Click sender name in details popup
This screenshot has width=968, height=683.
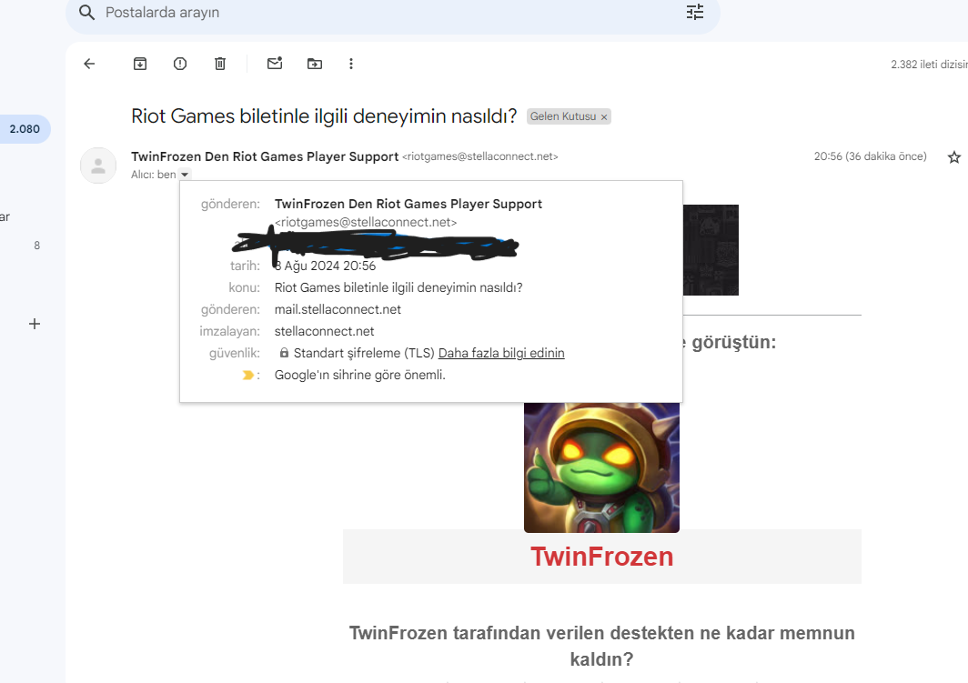(408, 205)
